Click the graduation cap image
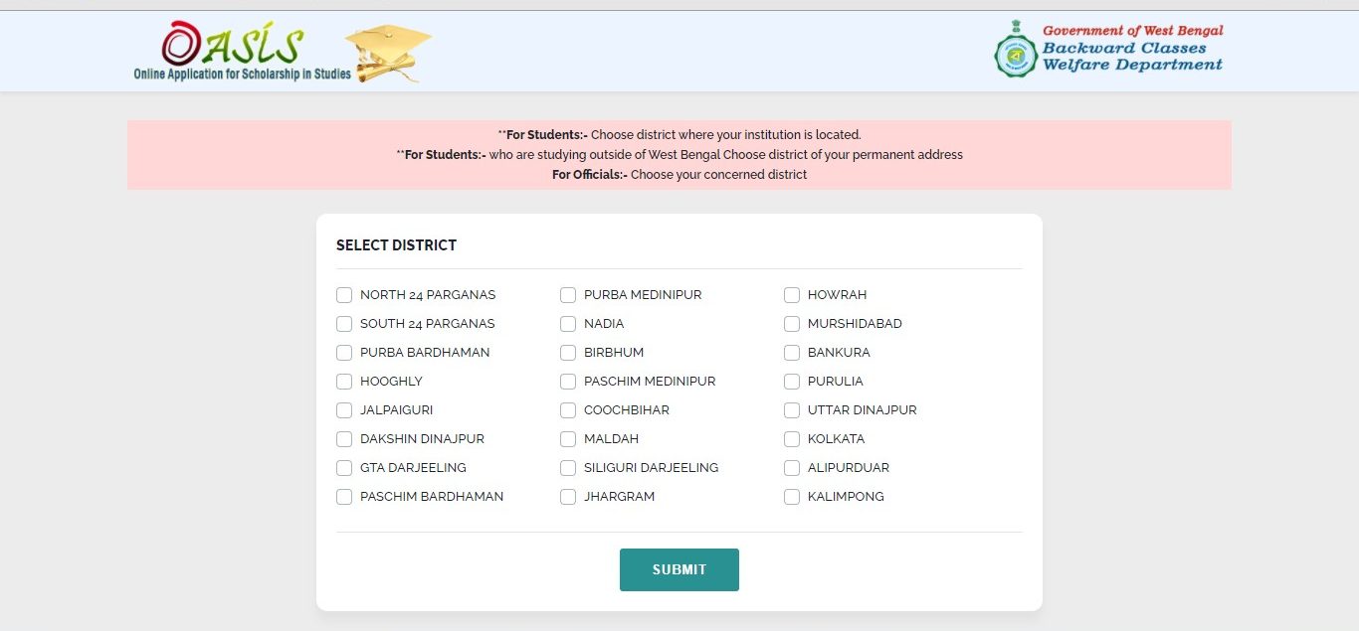This screenshot has height=631, width=1359. click(x=387, y=50)
